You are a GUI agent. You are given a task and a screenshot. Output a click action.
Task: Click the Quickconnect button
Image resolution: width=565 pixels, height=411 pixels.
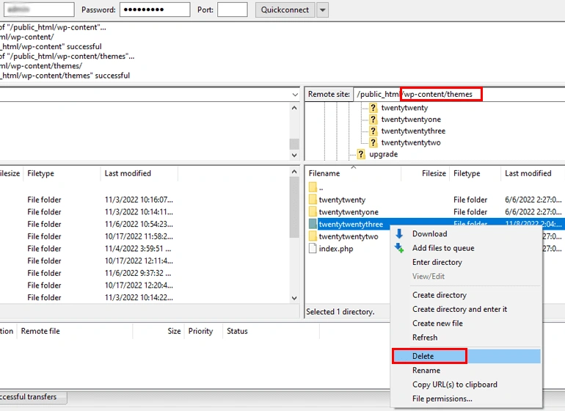coord(285,10)
